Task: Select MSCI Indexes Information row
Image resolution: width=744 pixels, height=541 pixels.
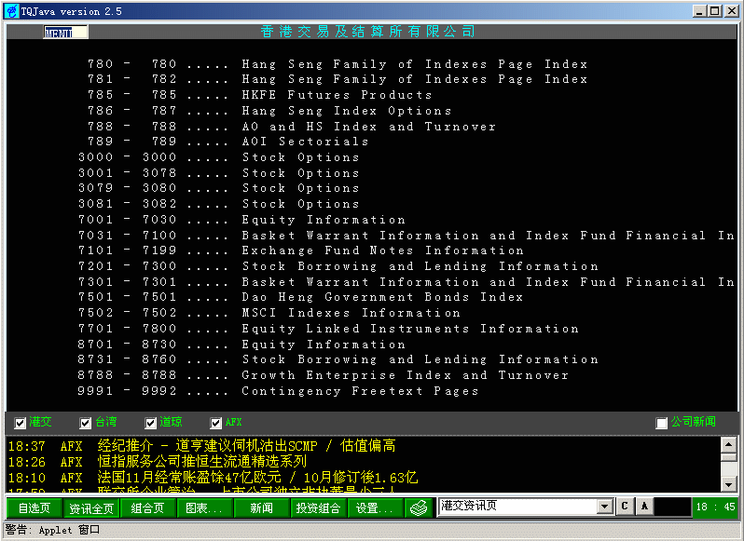Action: [269, 313]
